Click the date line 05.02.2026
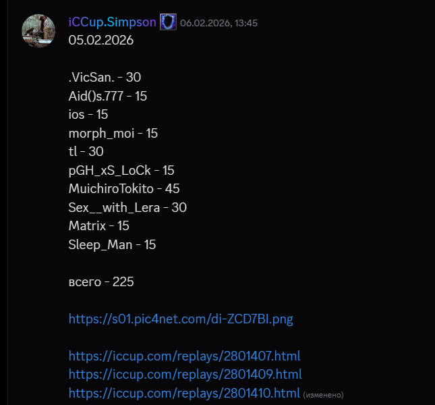Viewport: 435px width, 405px height. point(100,40)
